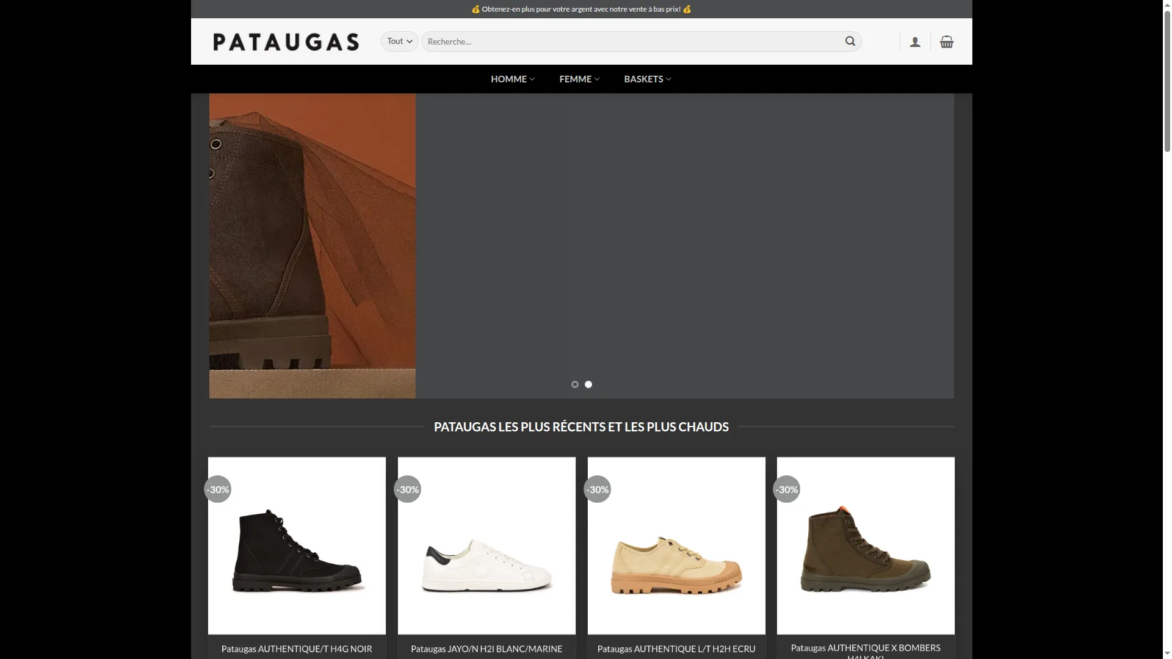Open the shopping basket icon
The height and width of the screenshot is (659, 1172).
(x=947, y=41)
